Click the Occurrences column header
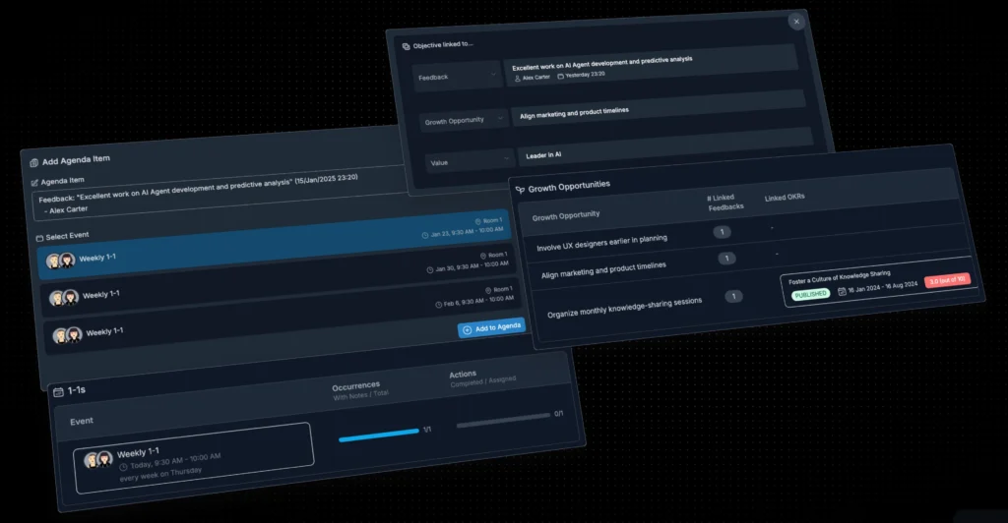Viewport: 1008px width, 523px height. [355, 385]
